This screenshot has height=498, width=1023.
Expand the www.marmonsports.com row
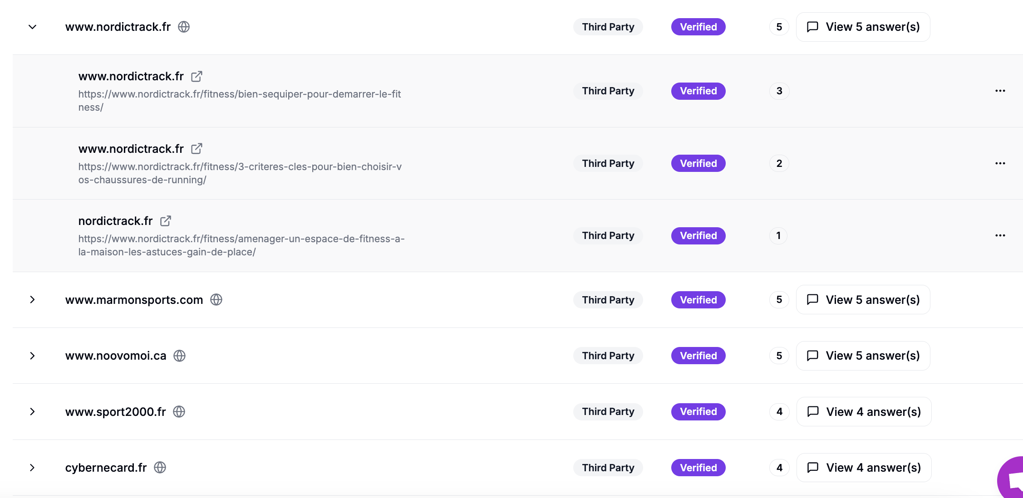pos(32,300)
